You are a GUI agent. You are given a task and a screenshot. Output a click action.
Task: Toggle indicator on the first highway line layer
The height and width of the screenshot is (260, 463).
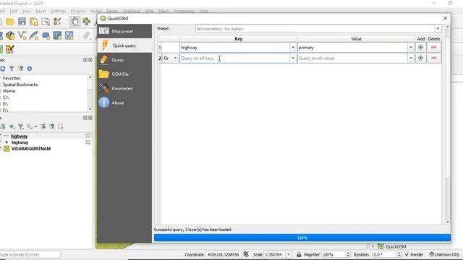click(88, 136)
